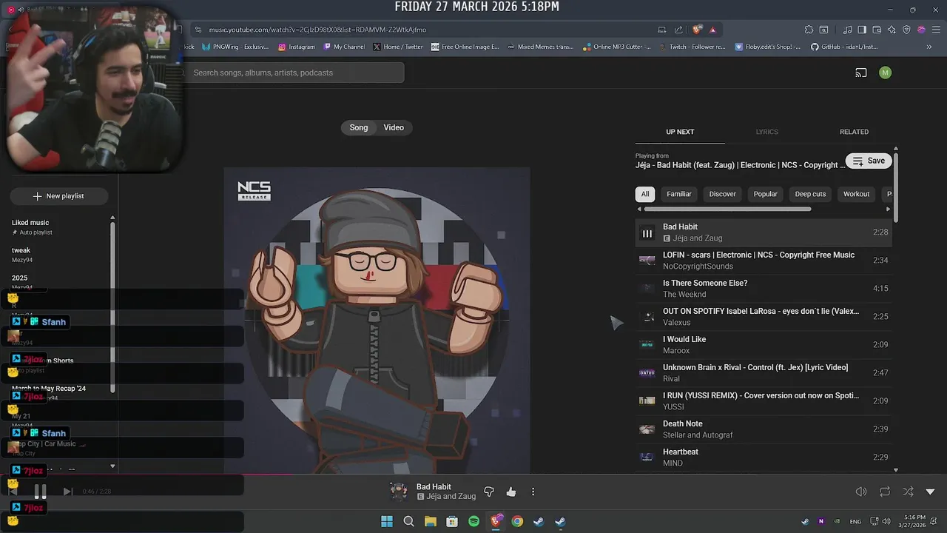Viewport: 947px width, 533px height.
Task: Open Brave VPN shield icon
Action: [906, 30]
